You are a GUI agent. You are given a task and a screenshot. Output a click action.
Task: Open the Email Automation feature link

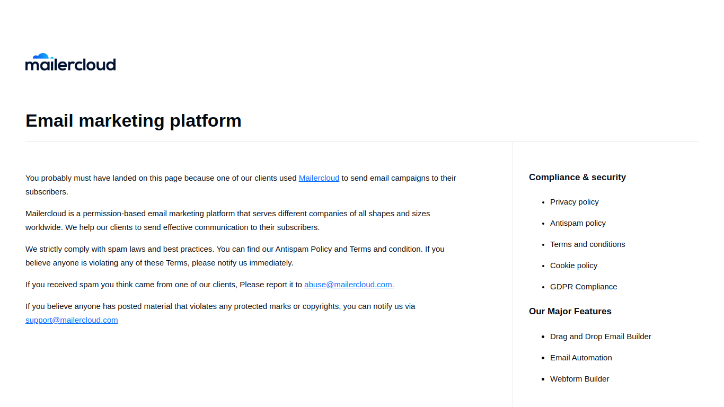pyautogui.click(x=581, y=358)
